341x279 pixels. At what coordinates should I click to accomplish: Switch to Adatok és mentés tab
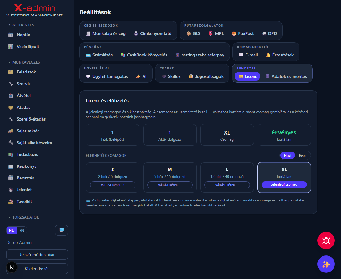coord(286,76)
